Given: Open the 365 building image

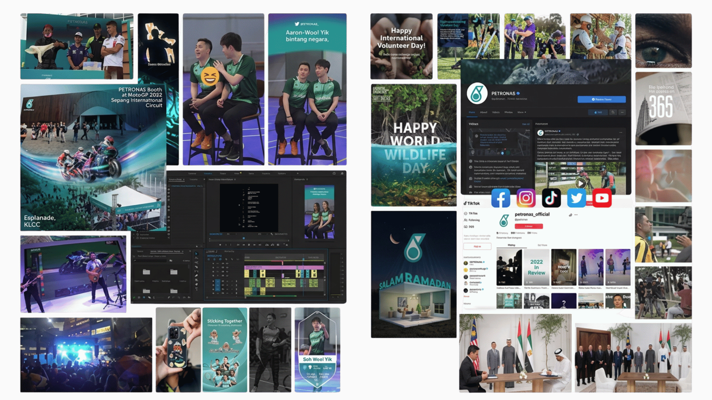Looking at the screenshot, I should 663,109.
